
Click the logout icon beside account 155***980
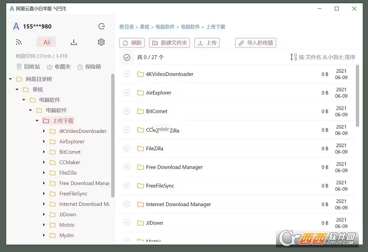pyautogui.click(x=102, y=26)
